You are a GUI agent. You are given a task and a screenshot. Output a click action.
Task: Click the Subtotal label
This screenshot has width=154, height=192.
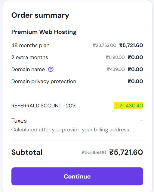click(27, 152)
